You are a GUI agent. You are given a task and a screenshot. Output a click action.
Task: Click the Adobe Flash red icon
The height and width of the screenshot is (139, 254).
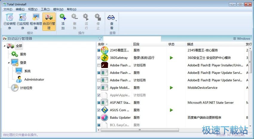[x=105, y=65]
